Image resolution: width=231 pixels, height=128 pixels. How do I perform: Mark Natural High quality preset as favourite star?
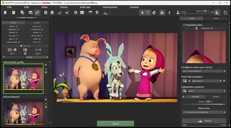[46, 65]
